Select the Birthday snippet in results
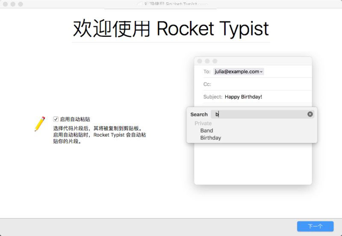The width and height of the screenshot is (342, 236). pos(211,138)
